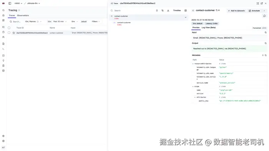
Task: Open the Human Annotation icon in sidebar
Action: click(3, 66)
